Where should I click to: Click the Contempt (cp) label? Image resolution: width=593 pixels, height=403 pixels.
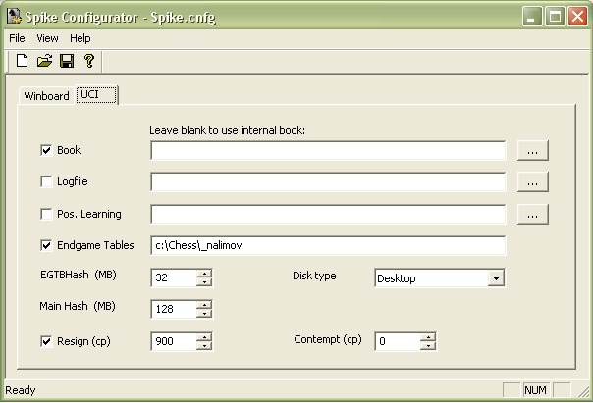click(x=328, y=339)
